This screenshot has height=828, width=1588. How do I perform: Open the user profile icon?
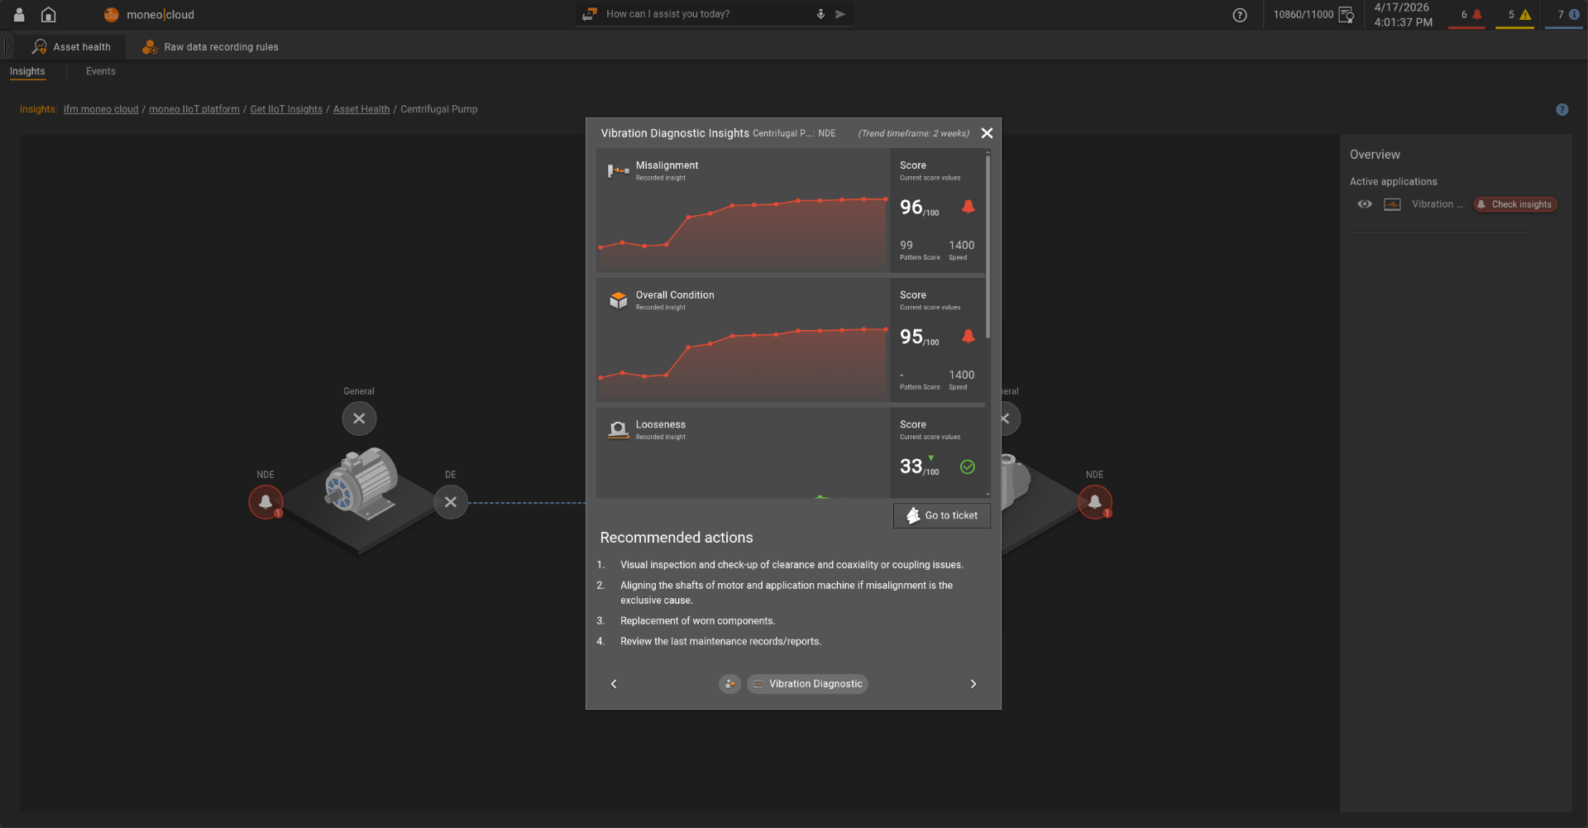tap(19, 15)
